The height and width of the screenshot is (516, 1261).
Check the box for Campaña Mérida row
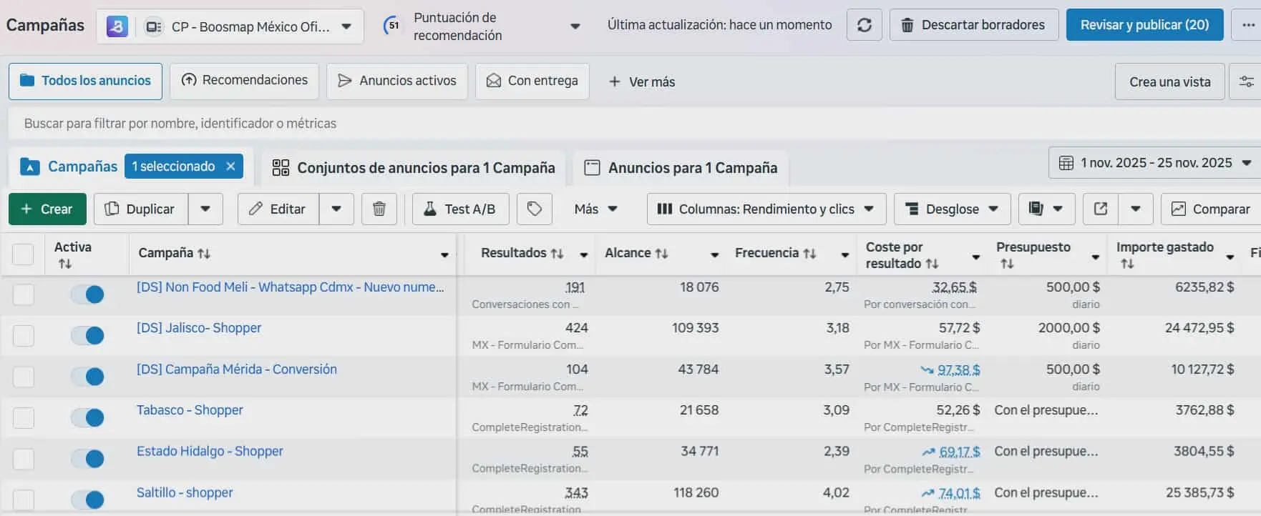(x=24, y=377)
